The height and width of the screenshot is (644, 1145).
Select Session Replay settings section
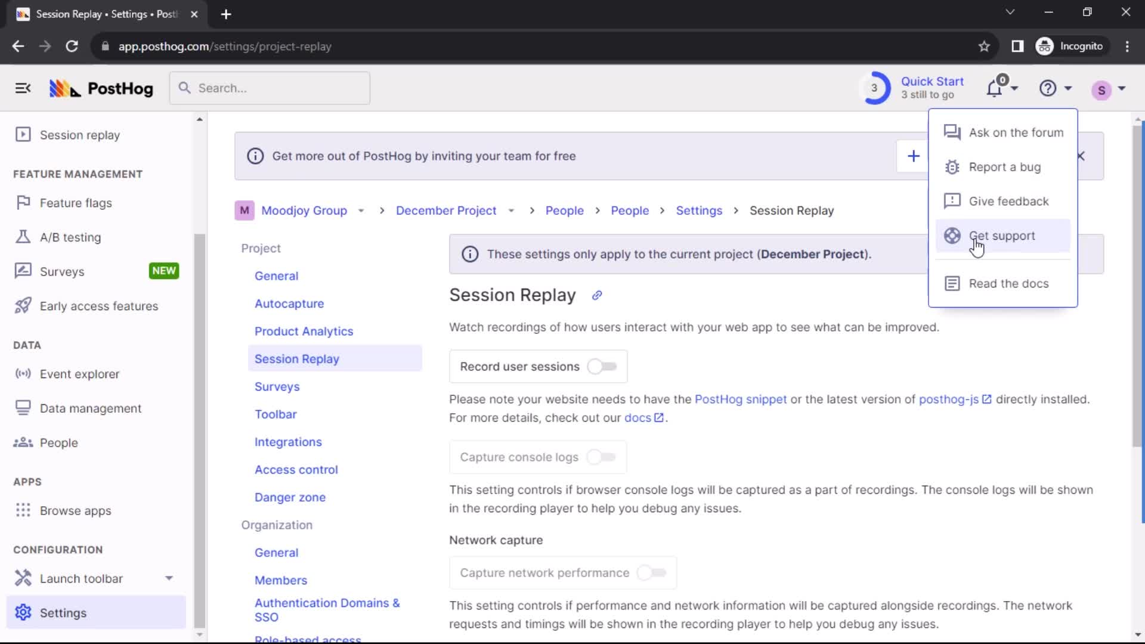[x=335, y=359]
